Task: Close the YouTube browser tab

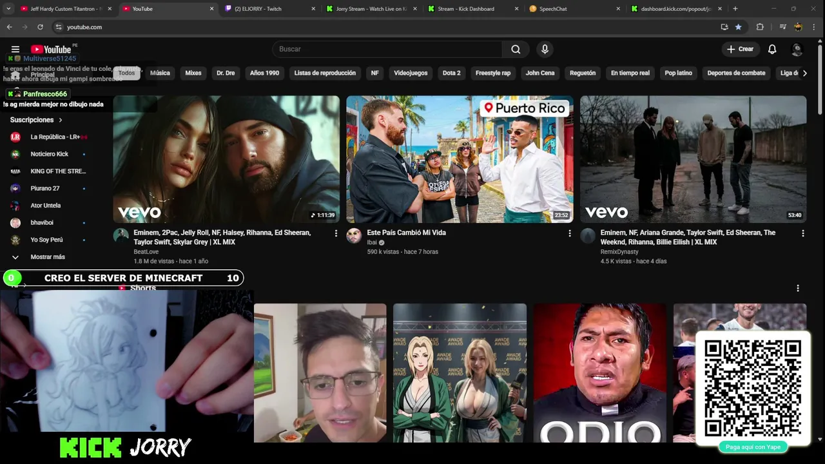Action: [211, 9]
